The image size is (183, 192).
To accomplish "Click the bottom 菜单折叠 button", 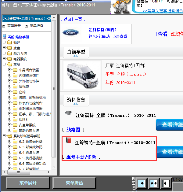I will click(74, 183).
